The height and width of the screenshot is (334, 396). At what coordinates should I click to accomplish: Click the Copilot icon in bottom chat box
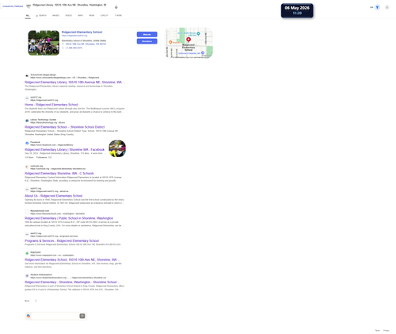pyautogui.click(x=29, y=316)
